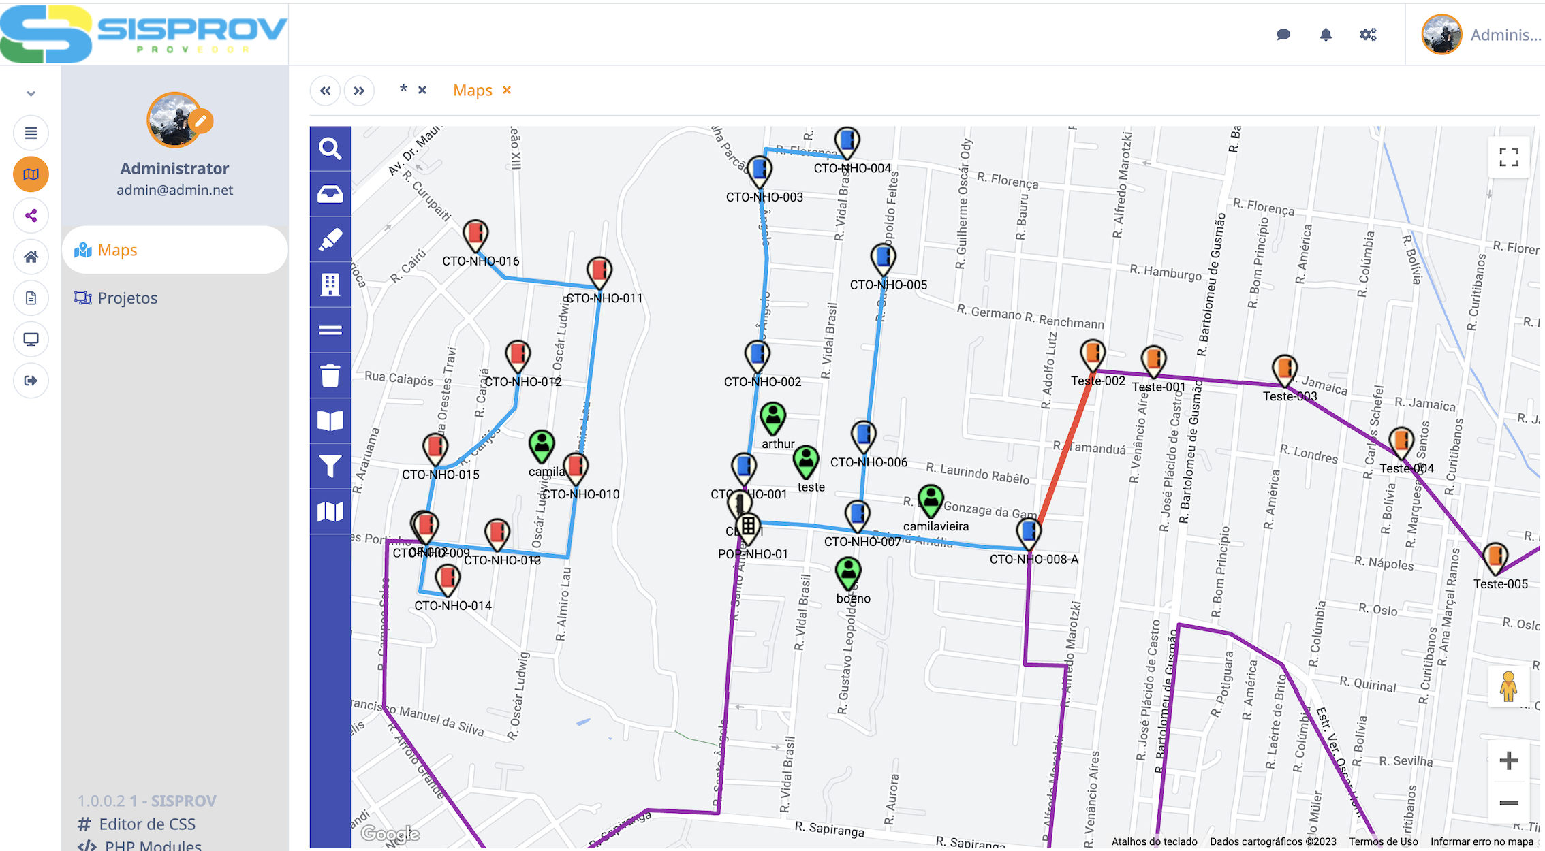Select the CTO-NHO-016 red marker
Screen dimensions: 1545x851
pos(475,236)
